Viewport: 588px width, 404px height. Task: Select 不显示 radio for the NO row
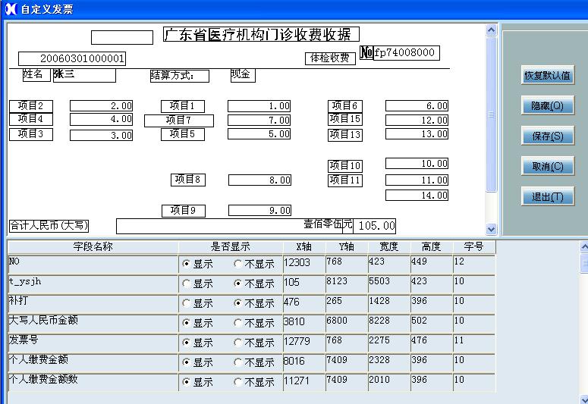(238, 264)
